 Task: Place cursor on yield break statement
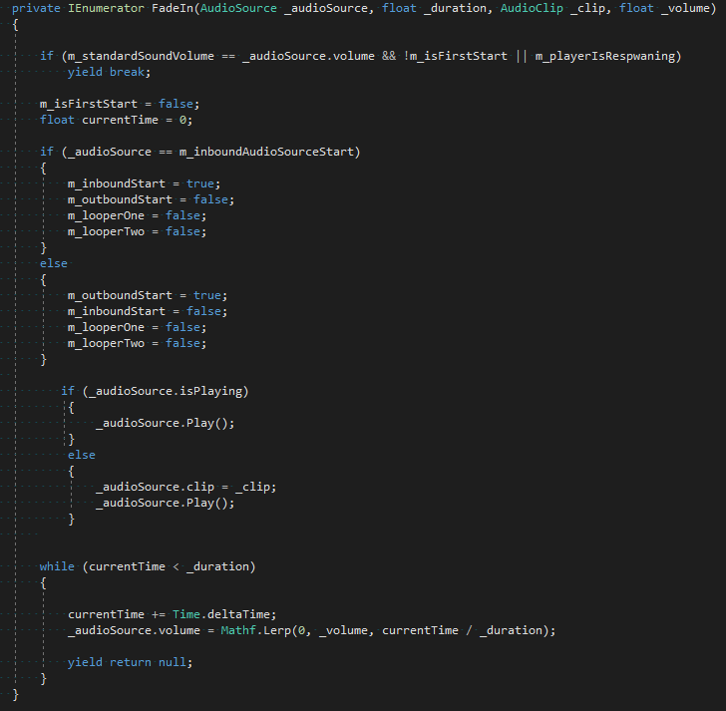(109, 72)
